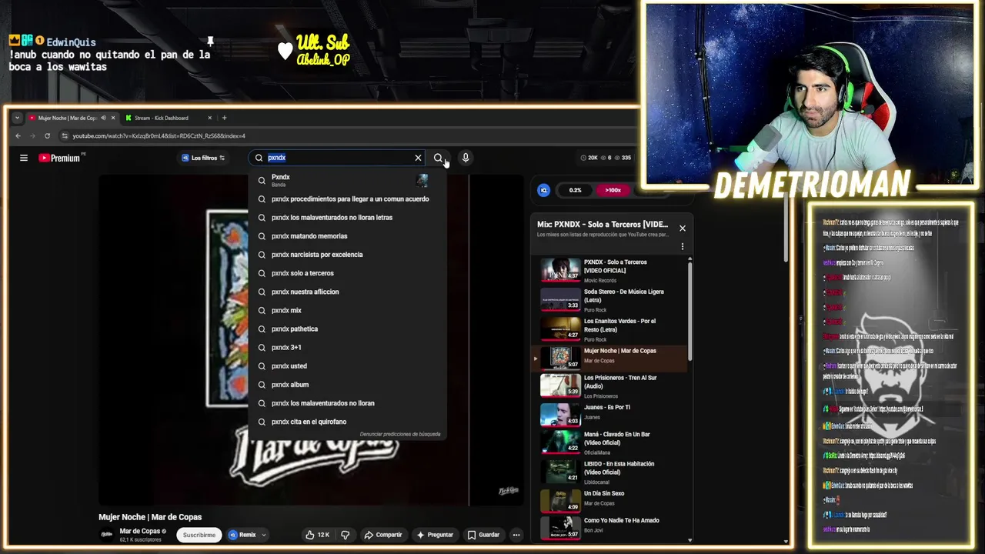Choose suggestion pxndx los malaventurados letras
The height and width of the screenshot is (554, 985).
point(347,217)
